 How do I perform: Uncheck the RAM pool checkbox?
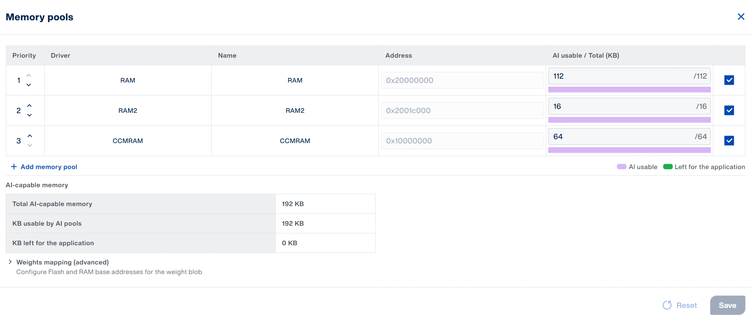point(729,80)
